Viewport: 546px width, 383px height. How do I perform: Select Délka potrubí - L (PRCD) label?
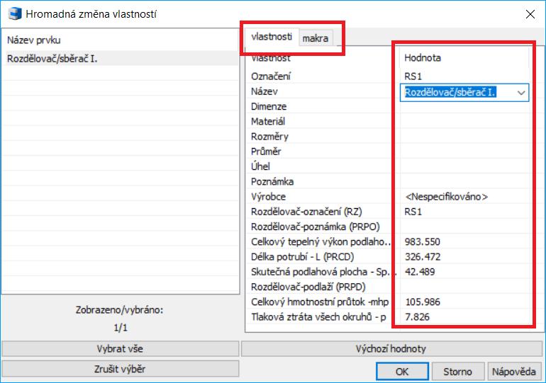point(302,257)
